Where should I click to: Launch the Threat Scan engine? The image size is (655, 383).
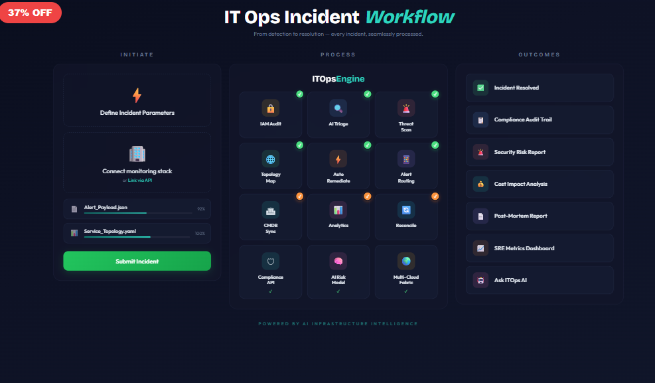tap(406, 114)
